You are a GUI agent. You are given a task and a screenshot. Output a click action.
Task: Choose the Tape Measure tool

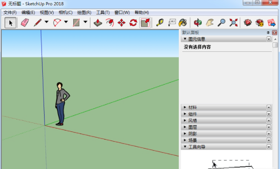160,23
